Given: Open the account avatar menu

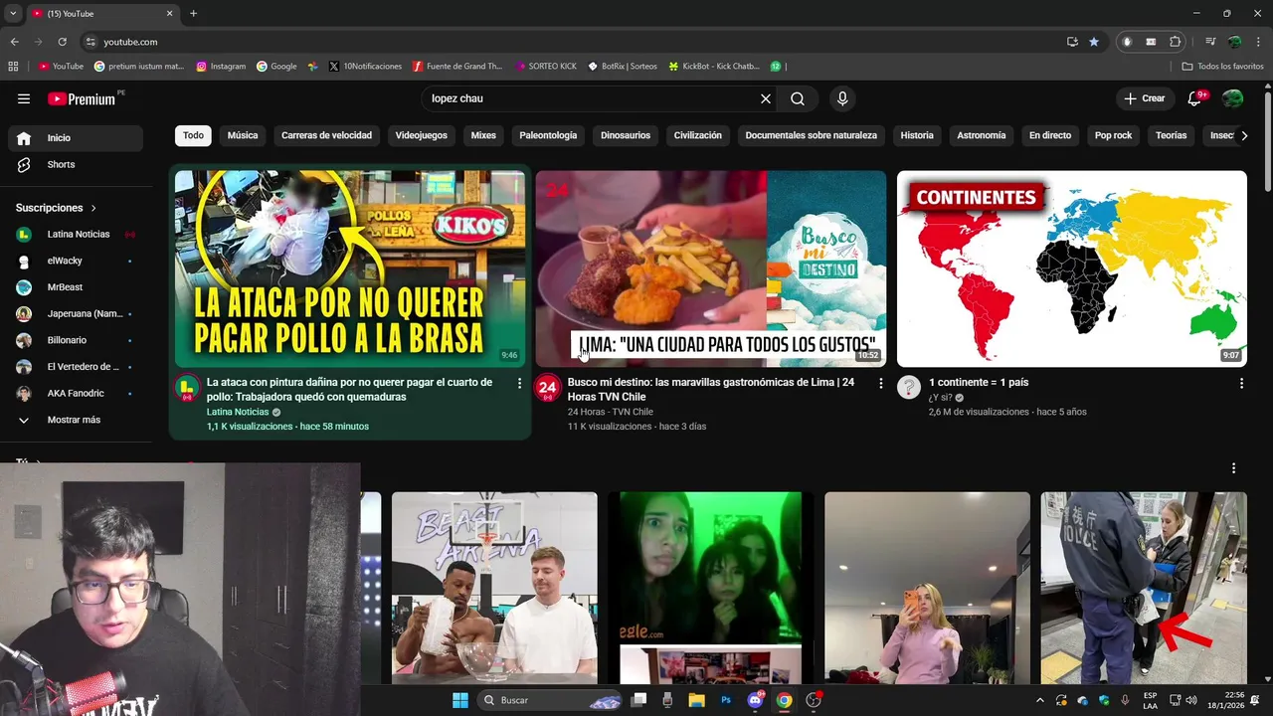Looking at the screenshot, I should [x=1232, y=98].
